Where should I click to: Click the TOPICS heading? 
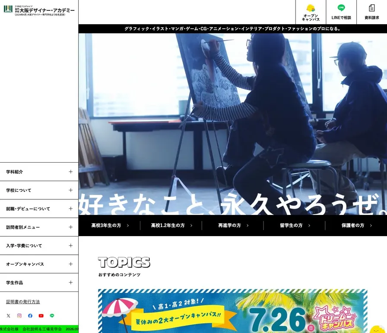[x=124, y=262]
